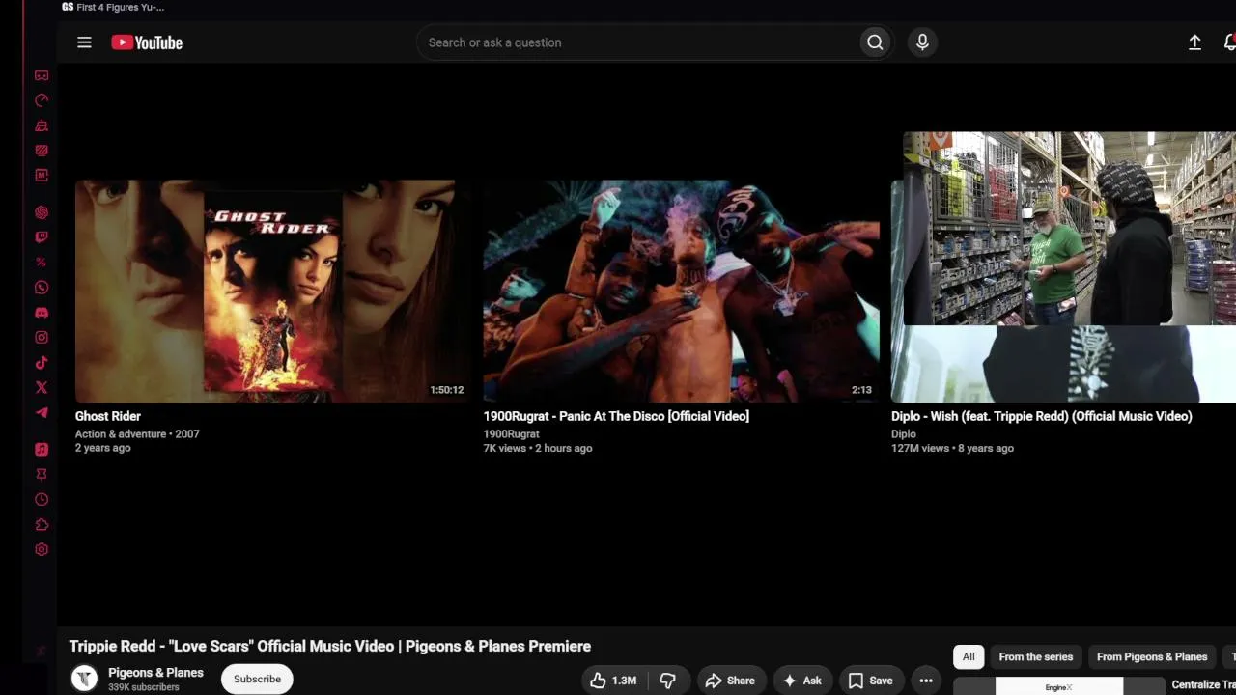Open the extensions puzzle icon
This screenshot has width=1236, height=695.
click(42, 525)
